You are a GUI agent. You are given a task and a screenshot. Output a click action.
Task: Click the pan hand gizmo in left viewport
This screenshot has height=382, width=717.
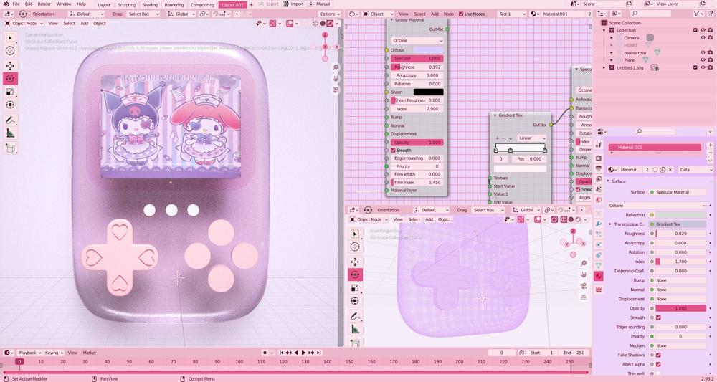[336, 79]
